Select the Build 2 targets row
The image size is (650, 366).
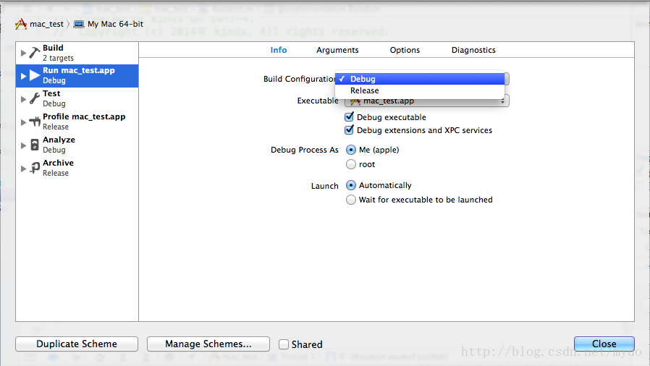click(x=77, y=53)
